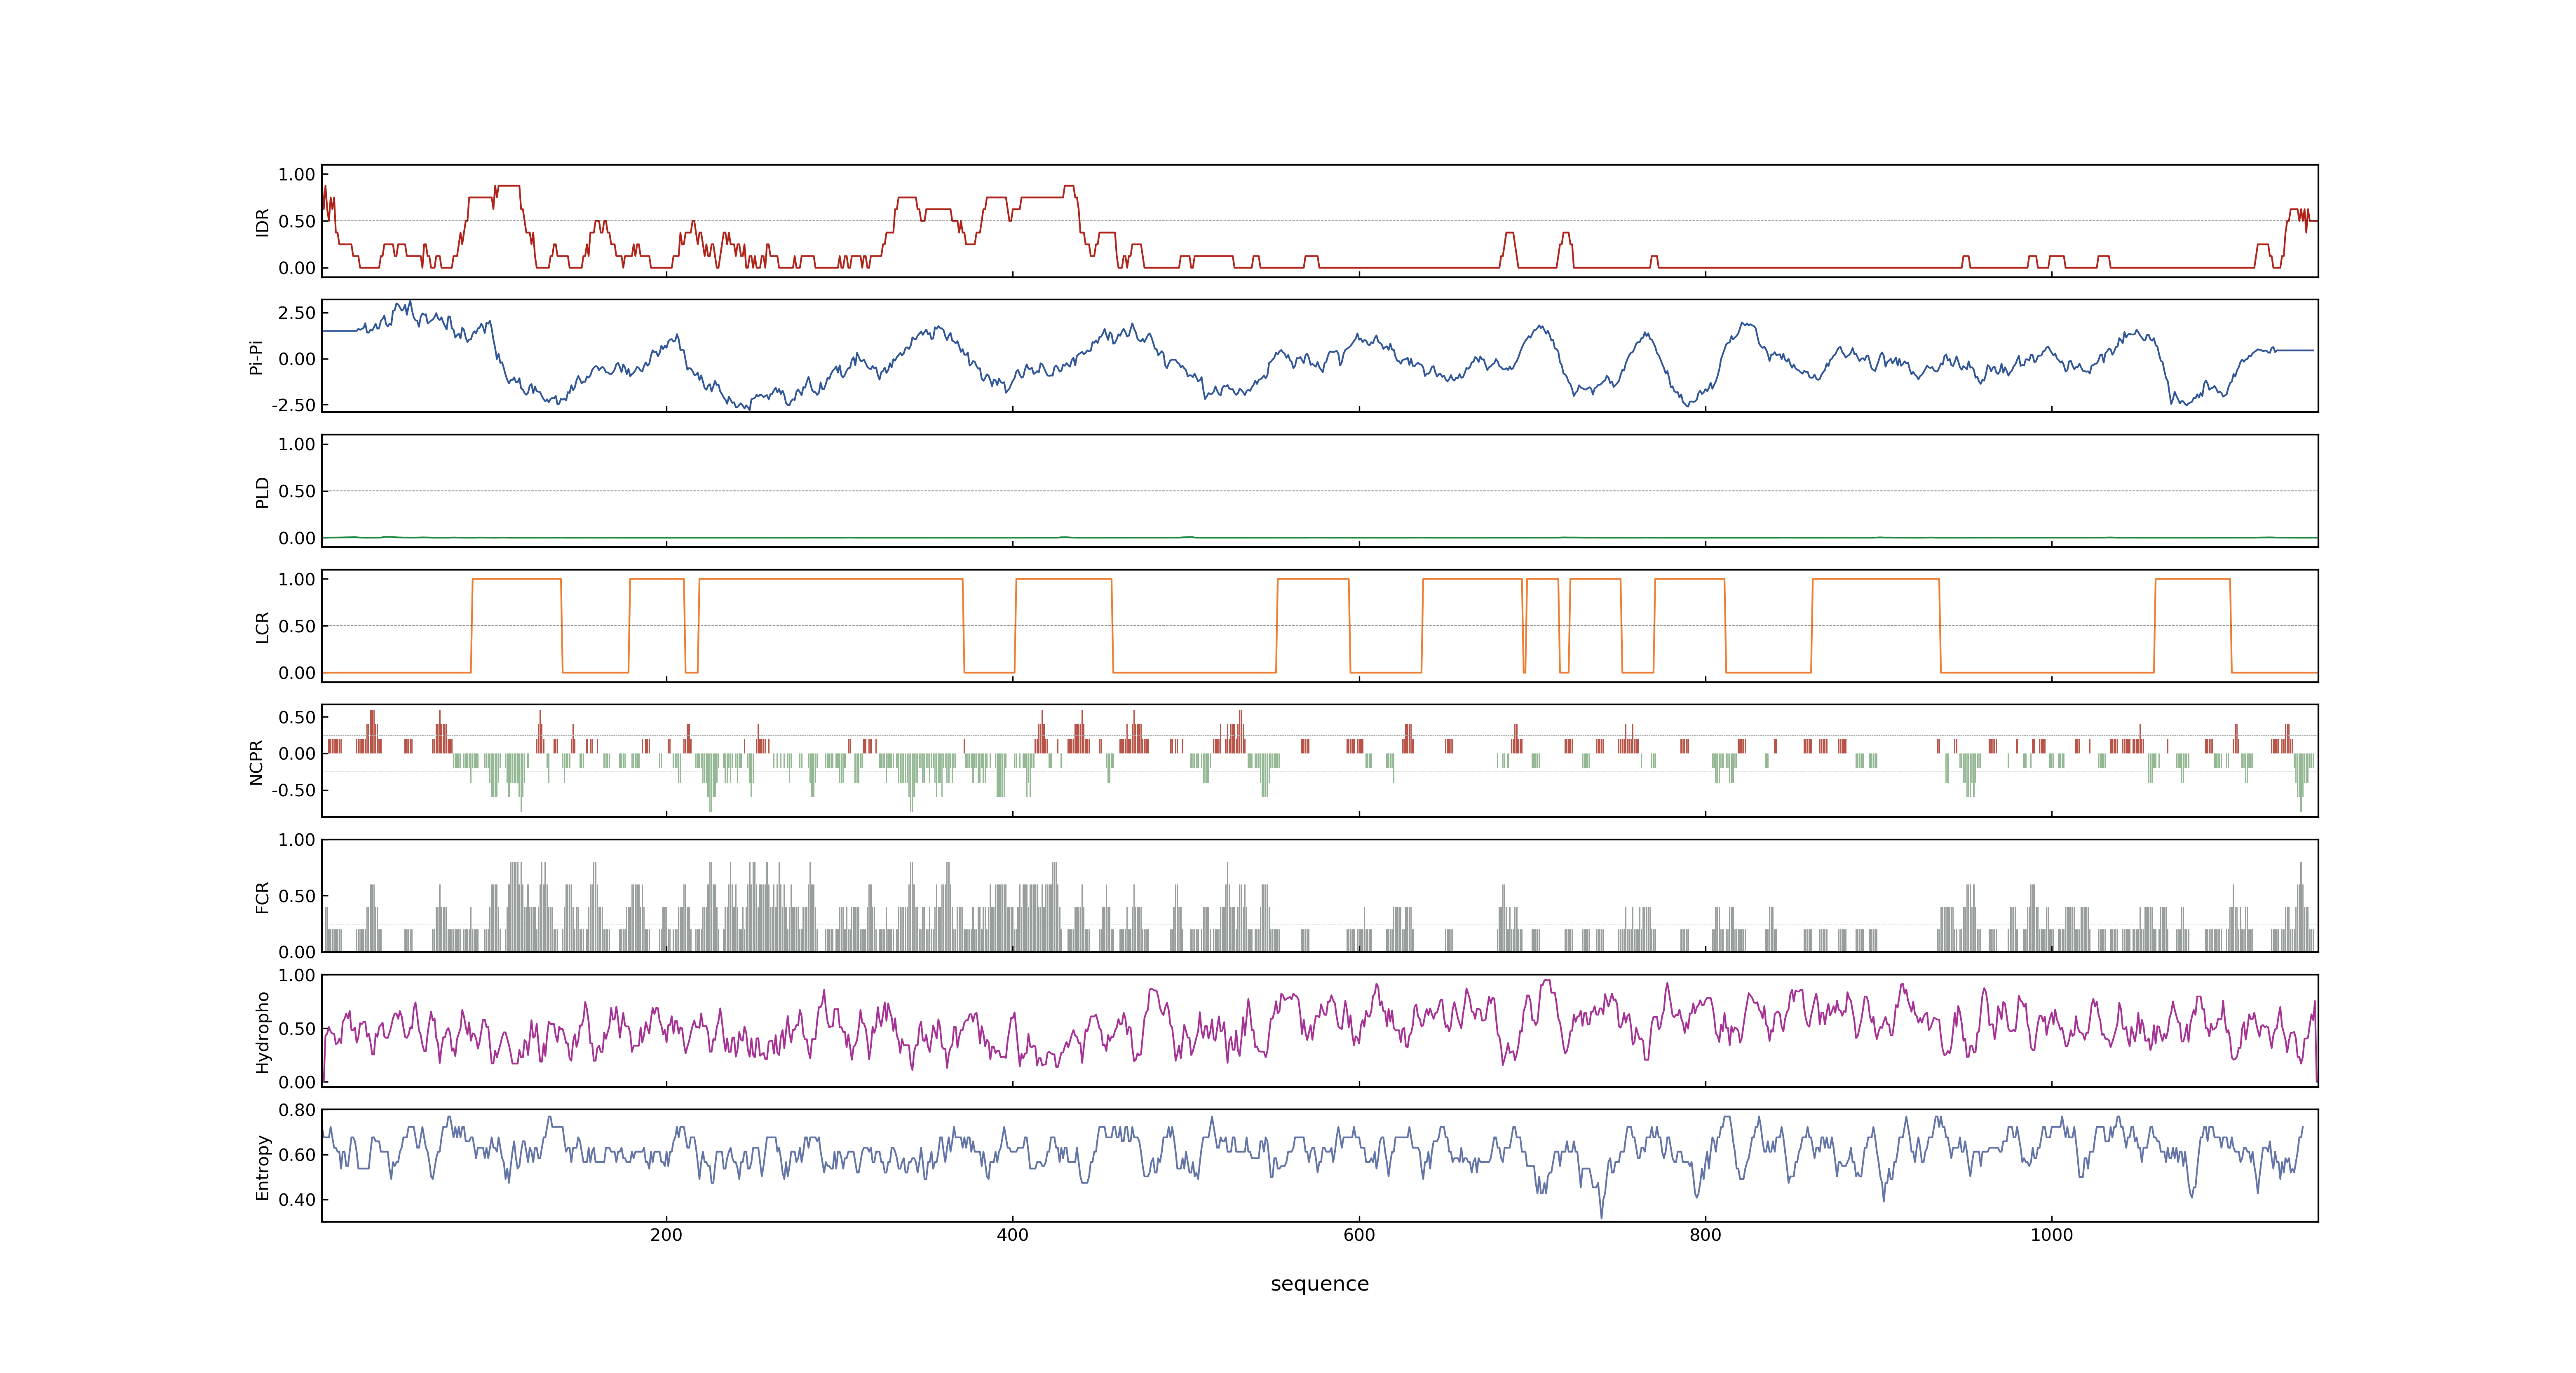Click the "200" x-axis tick label
This screenshot has height=1373, width=2576.
pyautogui.click(x=666, y=1235)
